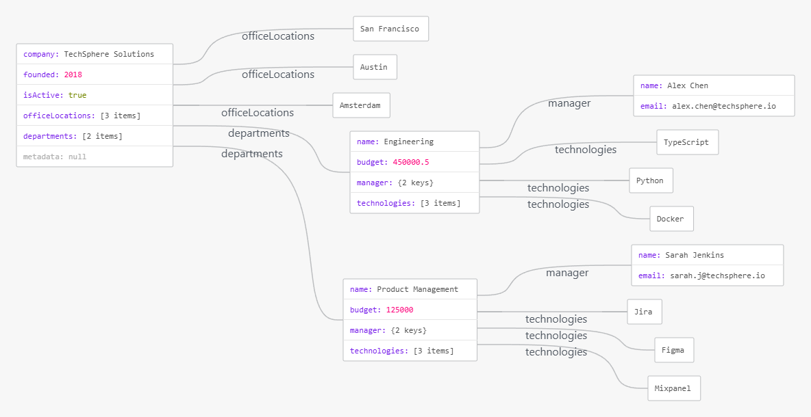Viewport: 811px width, 417px height.
Task: Click the departments: [2 items] row
Action: 95,136
